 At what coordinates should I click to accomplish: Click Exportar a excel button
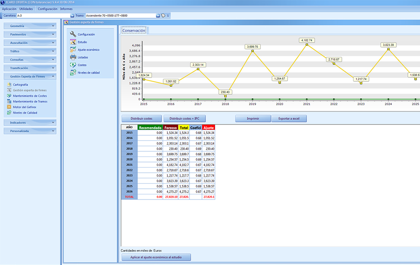pyautogui.click(x=289, y=118)
